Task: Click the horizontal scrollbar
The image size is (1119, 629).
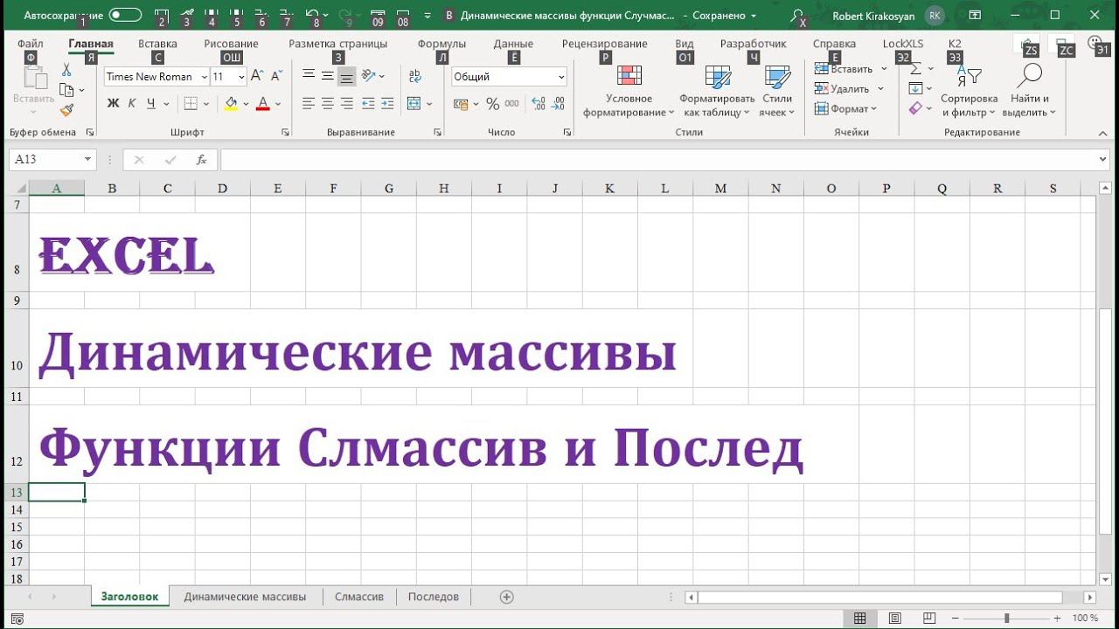Action: tap(880, 598)
